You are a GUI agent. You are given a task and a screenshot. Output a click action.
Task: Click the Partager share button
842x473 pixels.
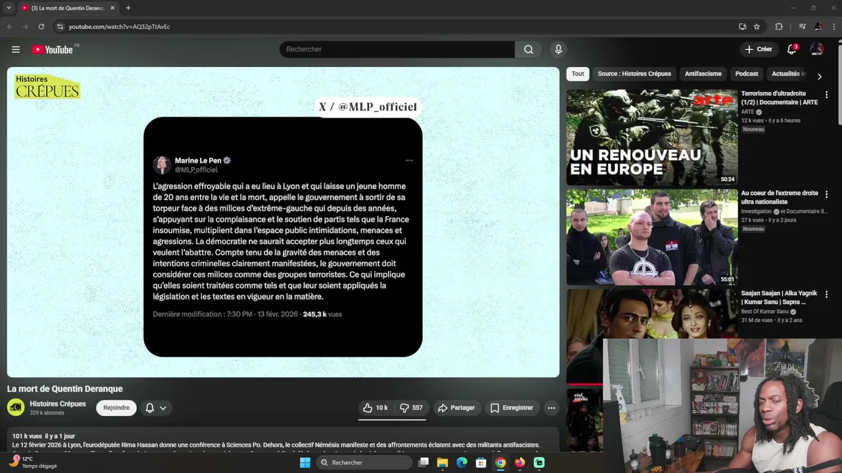pyautogui.click(x=456, y=408)
